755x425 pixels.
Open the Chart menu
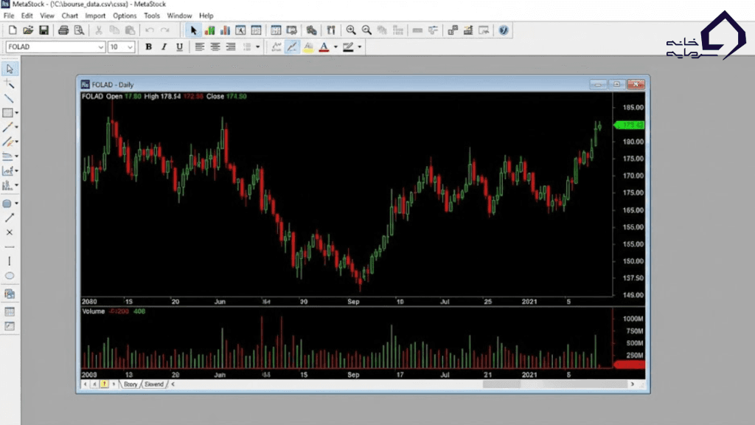click(70, 15)
